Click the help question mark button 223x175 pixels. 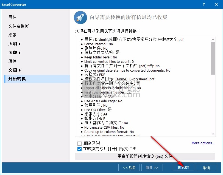pos(204,5)
